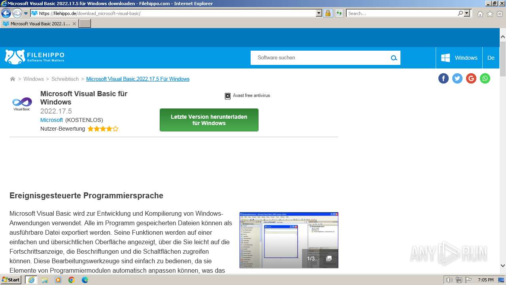Click the Software suchen search field

pyautogui.click(x=319, y=58)
